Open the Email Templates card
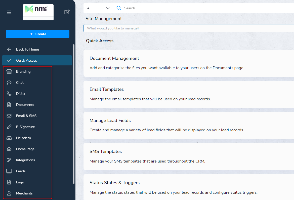 tap(189, 94)
